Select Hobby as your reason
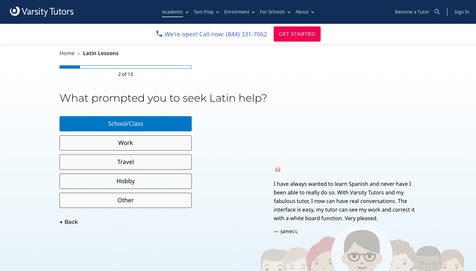This screenshot has width=476, height=271. click(126, 181)
